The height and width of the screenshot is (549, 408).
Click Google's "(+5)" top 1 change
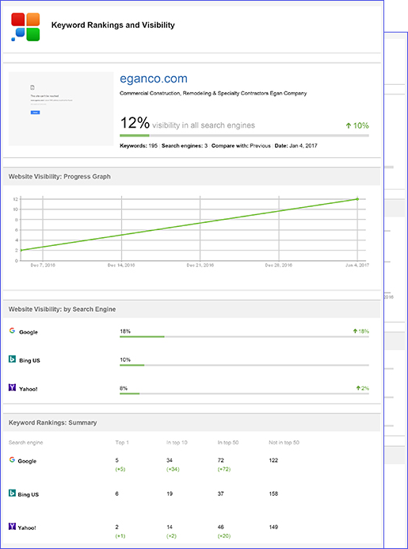tap(120, 469)
